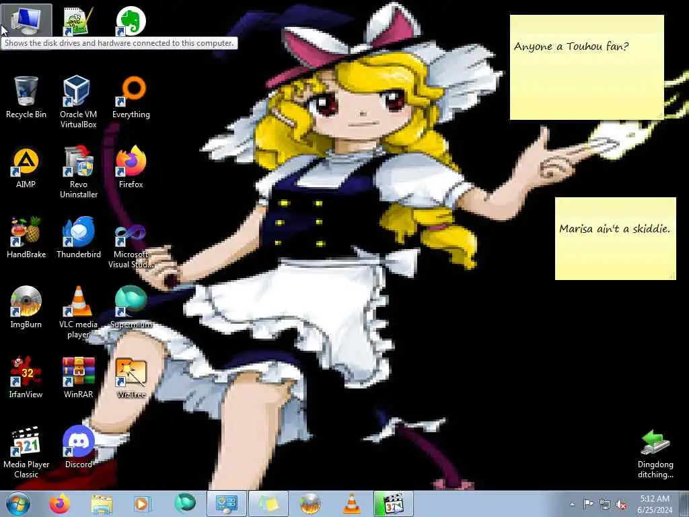
Task: Switch to the Control Panel taskbar window
Action: (x=227, y=504)
